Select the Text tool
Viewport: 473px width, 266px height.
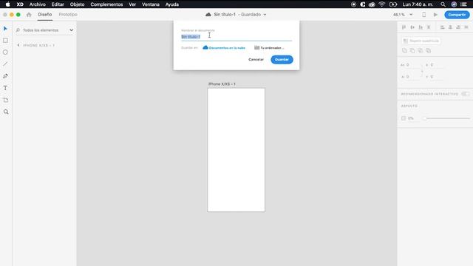pos(5,88)
